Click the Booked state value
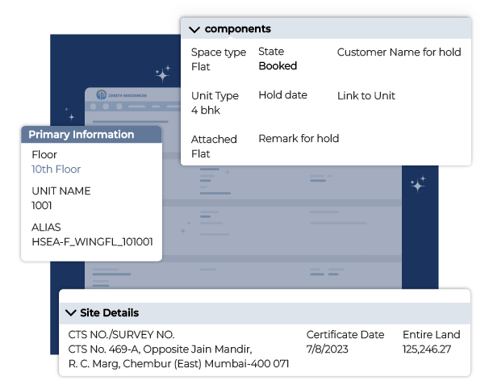Screen dimensions: 489x389 (278, 66)
